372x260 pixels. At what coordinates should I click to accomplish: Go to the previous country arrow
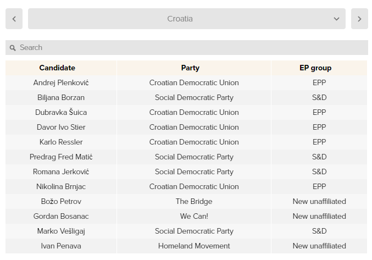pos(14,19)
